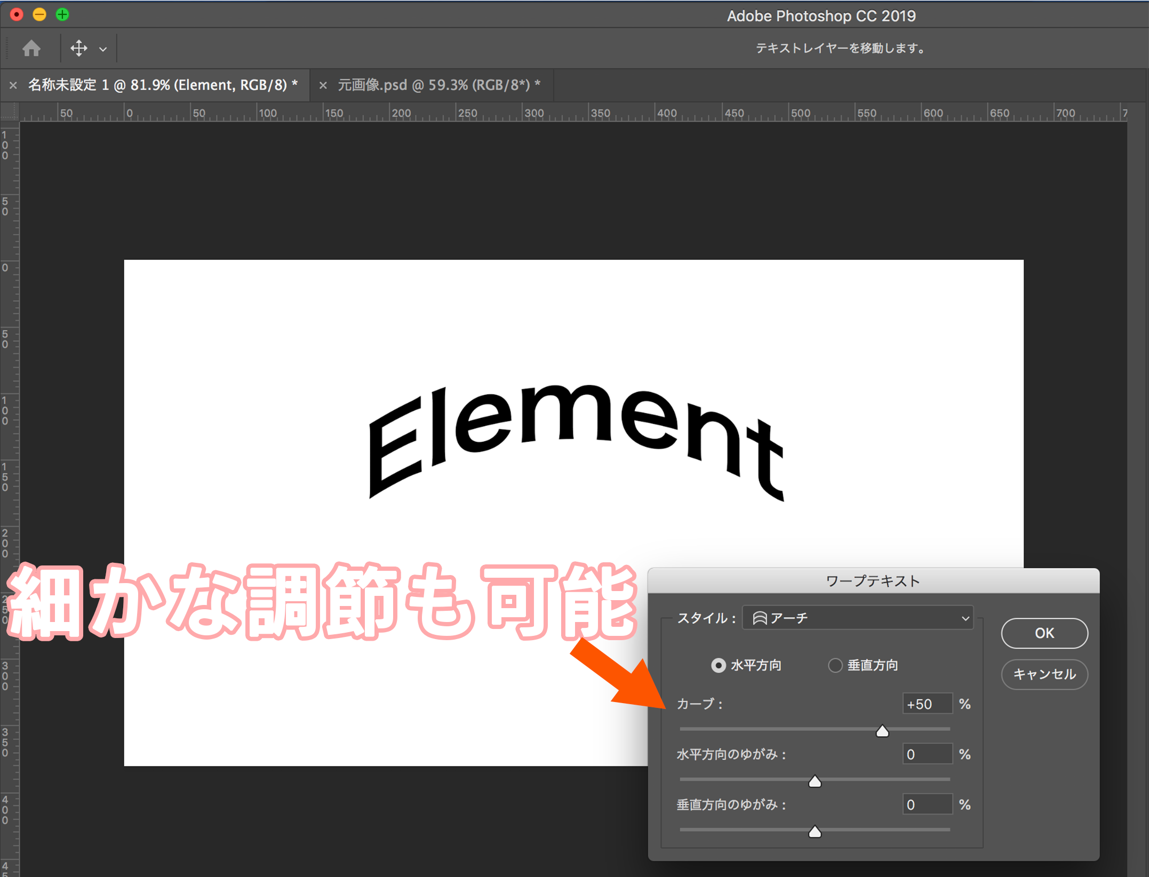The width and height of the screenshot is (1149, 877).
Task: Click the 垂直方向のゆがみ label text
Action: pos(731,804)
